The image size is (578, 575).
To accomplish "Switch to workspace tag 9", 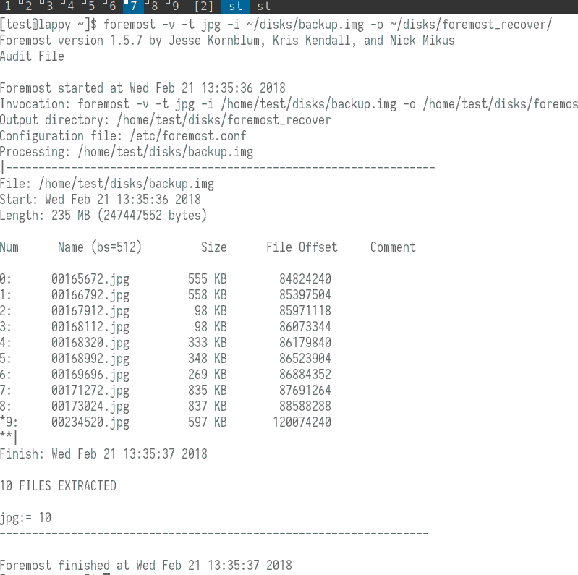I will [x=175, y=7].
